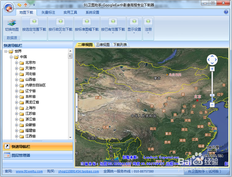Select 上海市 folder icon in tree
Viewport: 232px width, 177px height.
pos(22,108)
